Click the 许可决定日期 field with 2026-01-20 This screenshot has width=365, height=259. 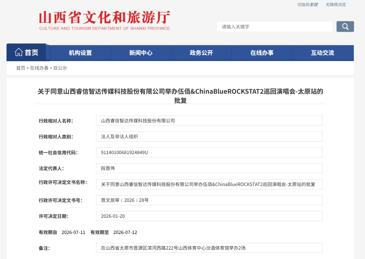pyautogui.click(x=209, y=216)
